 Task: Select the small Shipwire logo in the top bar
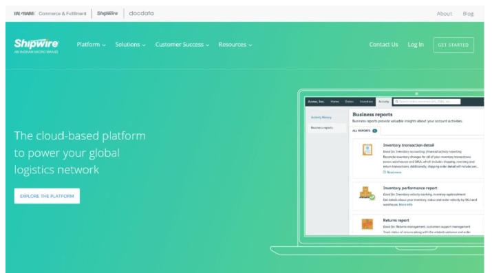[x=107, y=13]
